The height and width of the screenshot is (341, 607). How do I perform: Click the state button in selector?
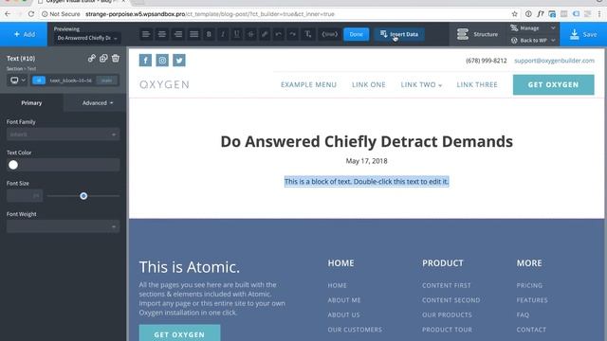point(106,81)
